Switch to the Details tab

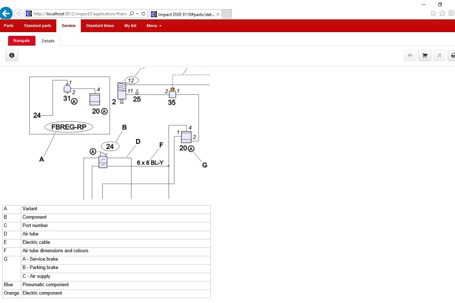48,41
